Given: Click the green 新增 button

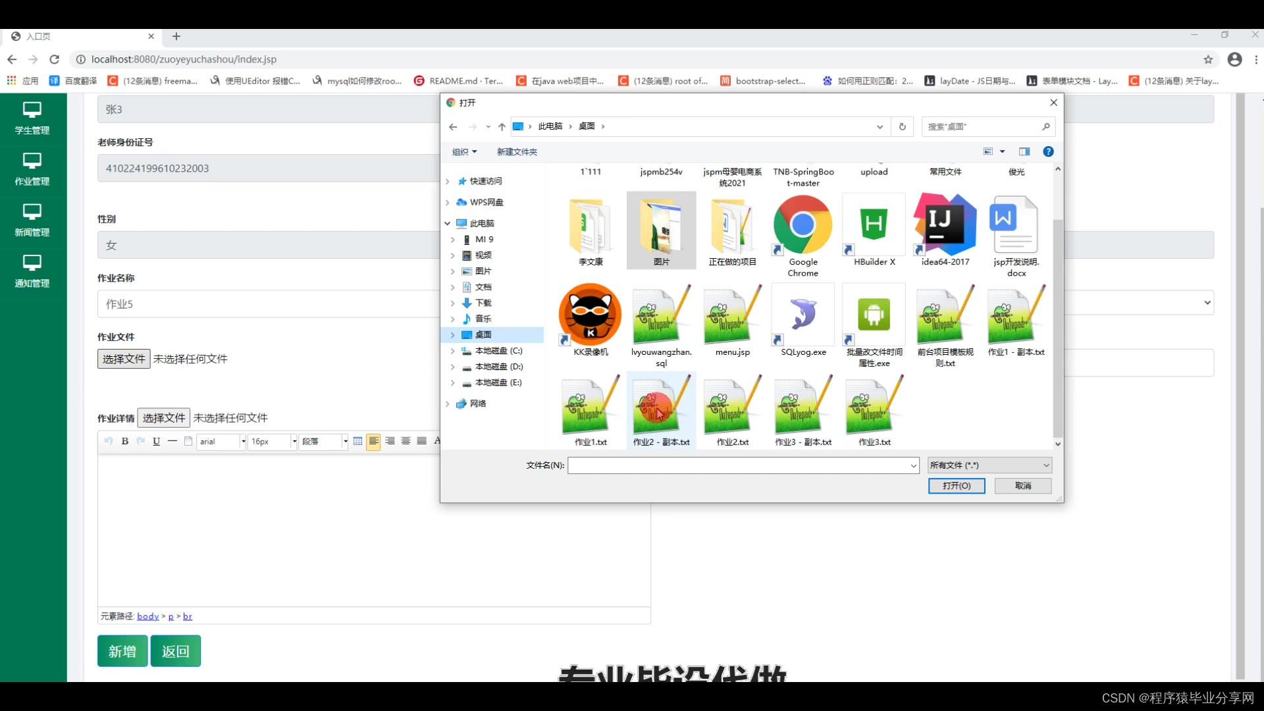Looking at the screenshot, I should [x=122, y=651].
